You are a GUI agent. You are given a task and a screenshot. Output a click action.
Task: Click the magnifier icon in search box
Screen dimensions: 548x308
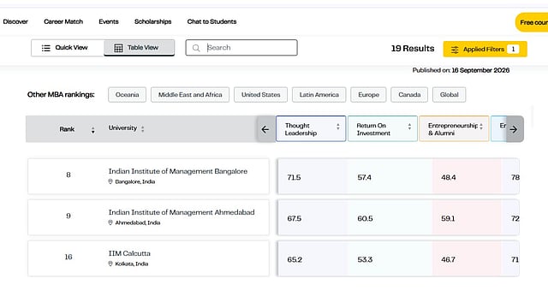(196, 48)
